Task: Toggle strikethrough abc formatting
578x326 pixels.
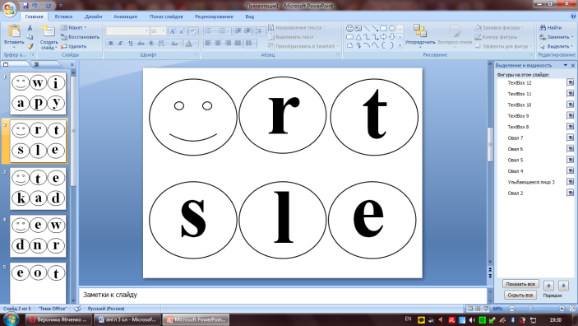Action: [x=141, y=44]
